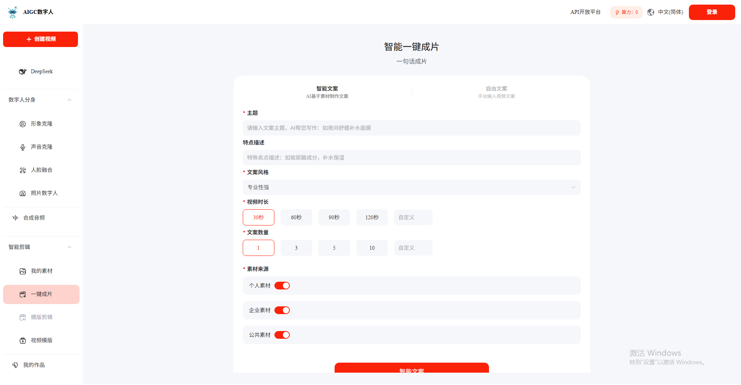
Task: Click the 形象克隆 avatar icon
Action: (23, 124)
